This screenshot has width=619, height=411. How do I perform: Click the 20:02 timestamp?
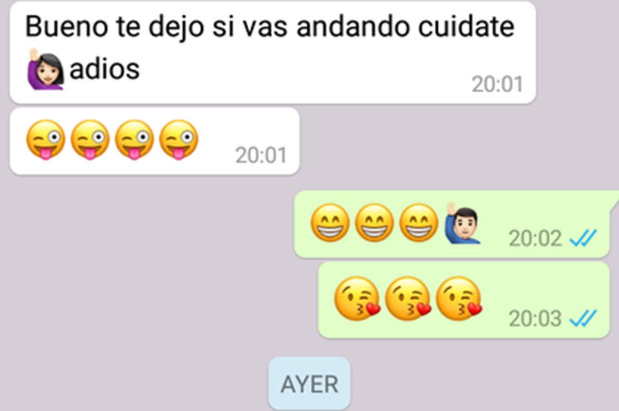(535, 238)
